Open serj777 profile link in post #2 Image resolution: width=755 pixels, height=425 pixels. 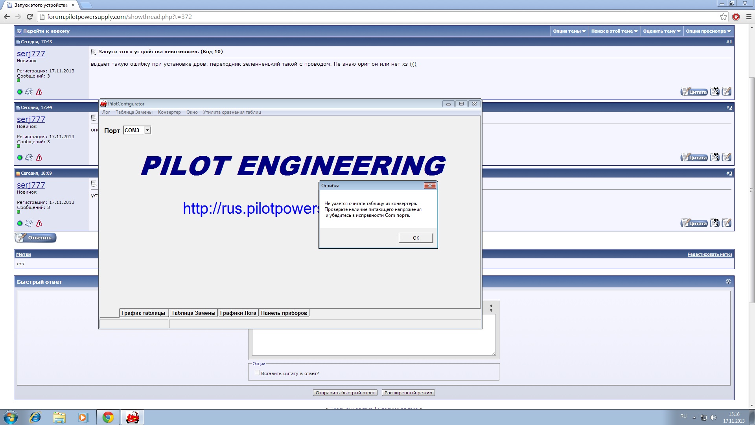tap(31, 119)
